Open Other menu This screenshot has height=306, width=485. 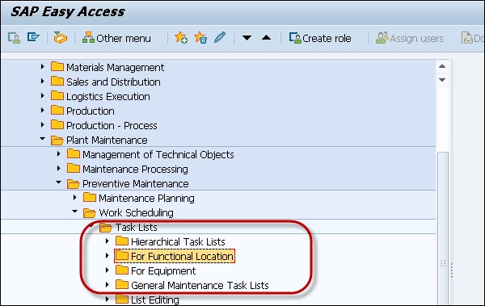(x=116, y=38)
